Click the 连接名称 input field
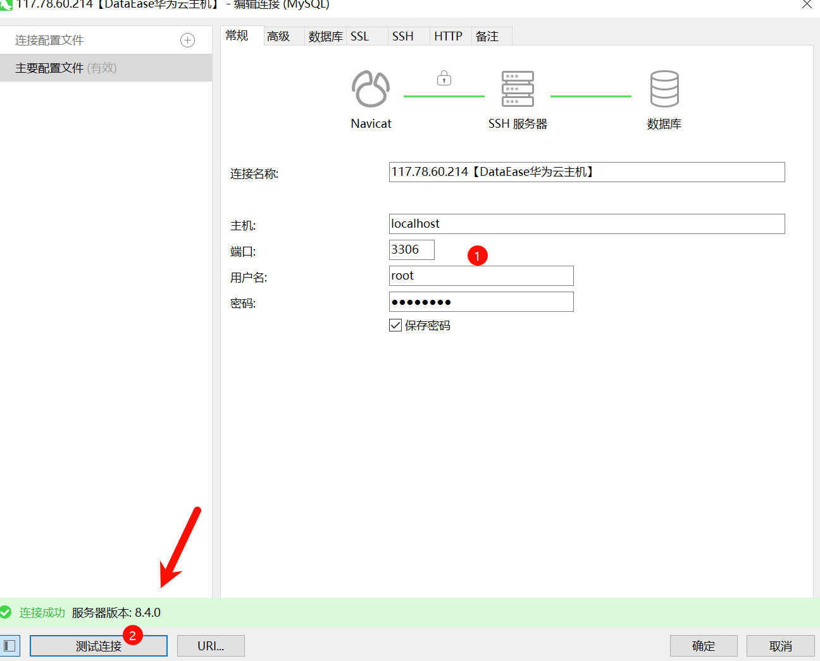This screenshot has height=661, width=820. [587, 172]
